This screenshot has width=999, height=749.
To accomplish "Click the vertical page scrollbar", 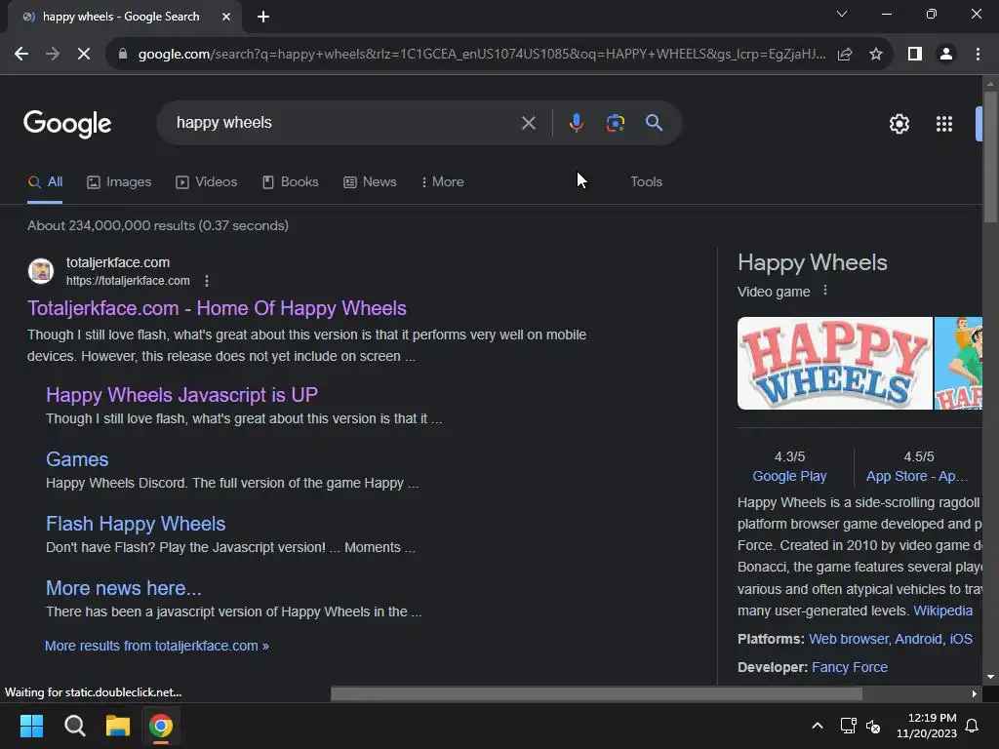I will 990,157.
